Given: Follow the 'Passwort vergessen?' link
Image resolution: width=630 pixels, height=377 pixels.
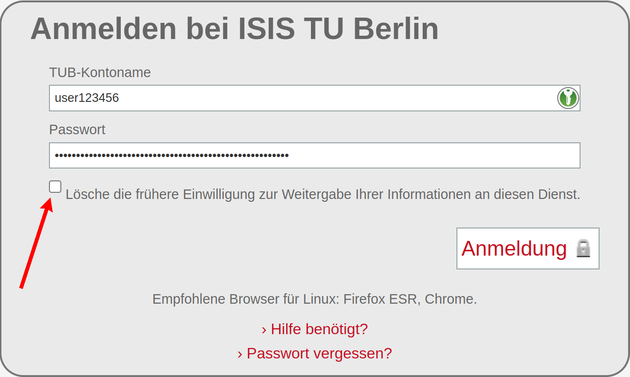Looking at the screenshot, I should click(315, 353).
